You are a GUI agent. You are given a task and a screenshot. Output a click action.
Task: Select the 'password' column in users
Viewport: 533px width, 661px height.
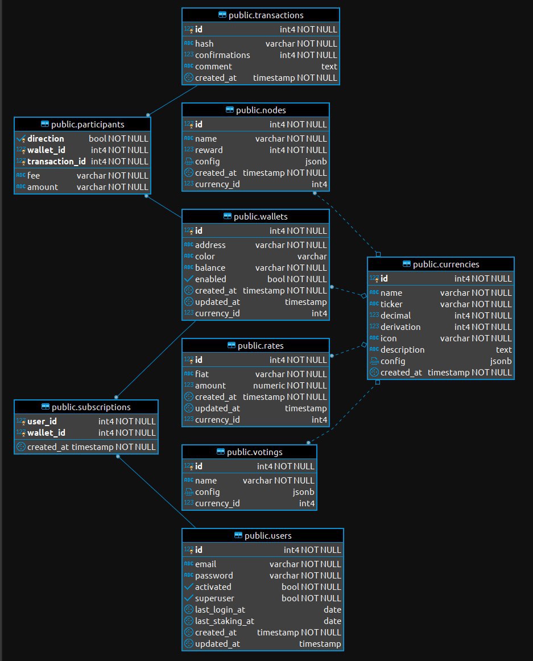263,576
